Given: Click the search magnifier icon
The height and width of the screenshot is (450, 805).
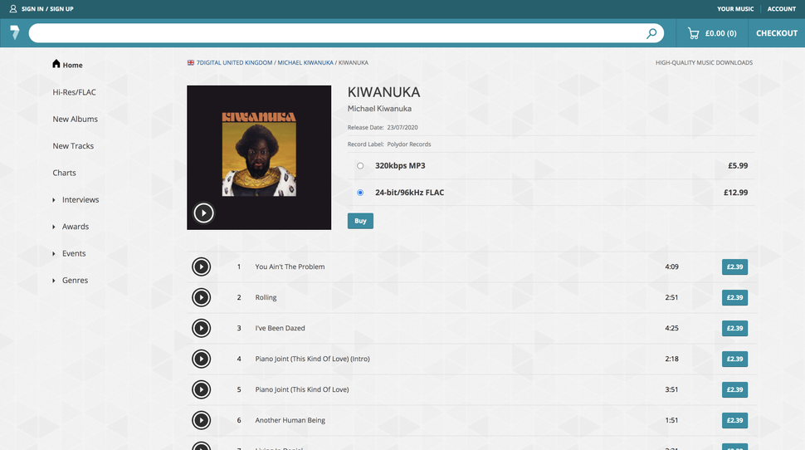Looking at the screenshot, I should (651, 33).
